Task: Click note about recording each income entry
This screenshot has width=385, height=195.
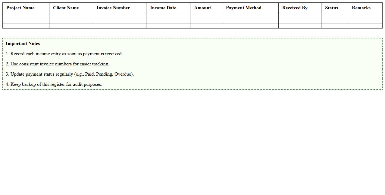Action: [x=64, y=54]
